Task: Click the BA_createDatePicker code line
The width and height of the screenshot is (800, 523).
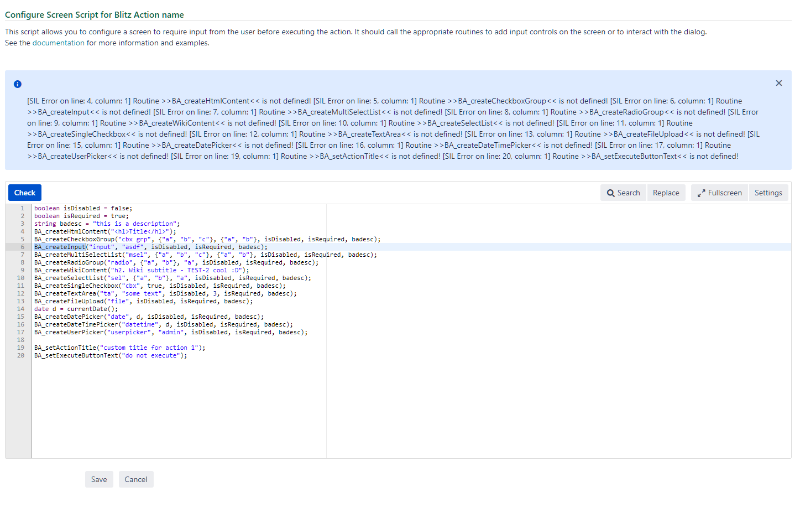Action: pyautogui.click(x=149, y=317)
